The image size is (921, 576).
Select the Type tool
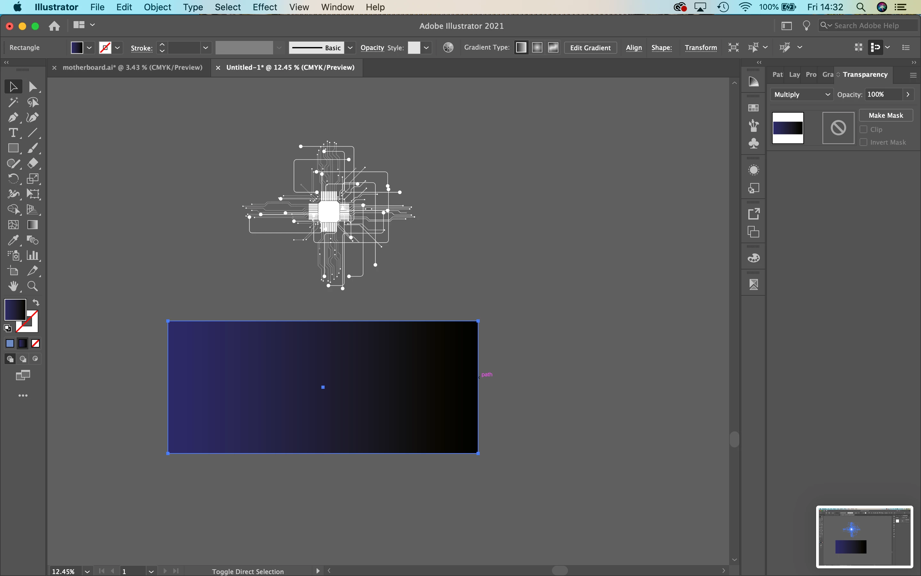coord(13,133)
